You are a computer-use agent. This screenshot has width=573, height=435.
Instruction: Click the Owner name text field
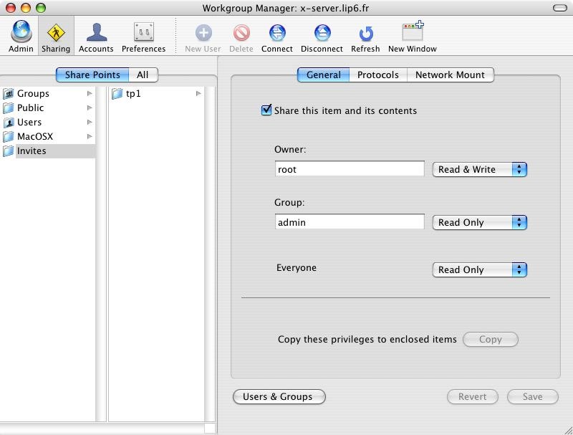point(350,169)
